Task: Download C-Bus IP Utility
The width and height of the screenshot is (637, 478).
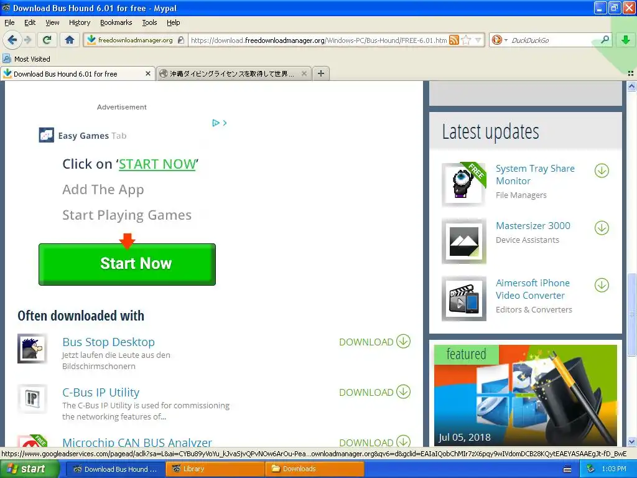Action: [374, 392]
